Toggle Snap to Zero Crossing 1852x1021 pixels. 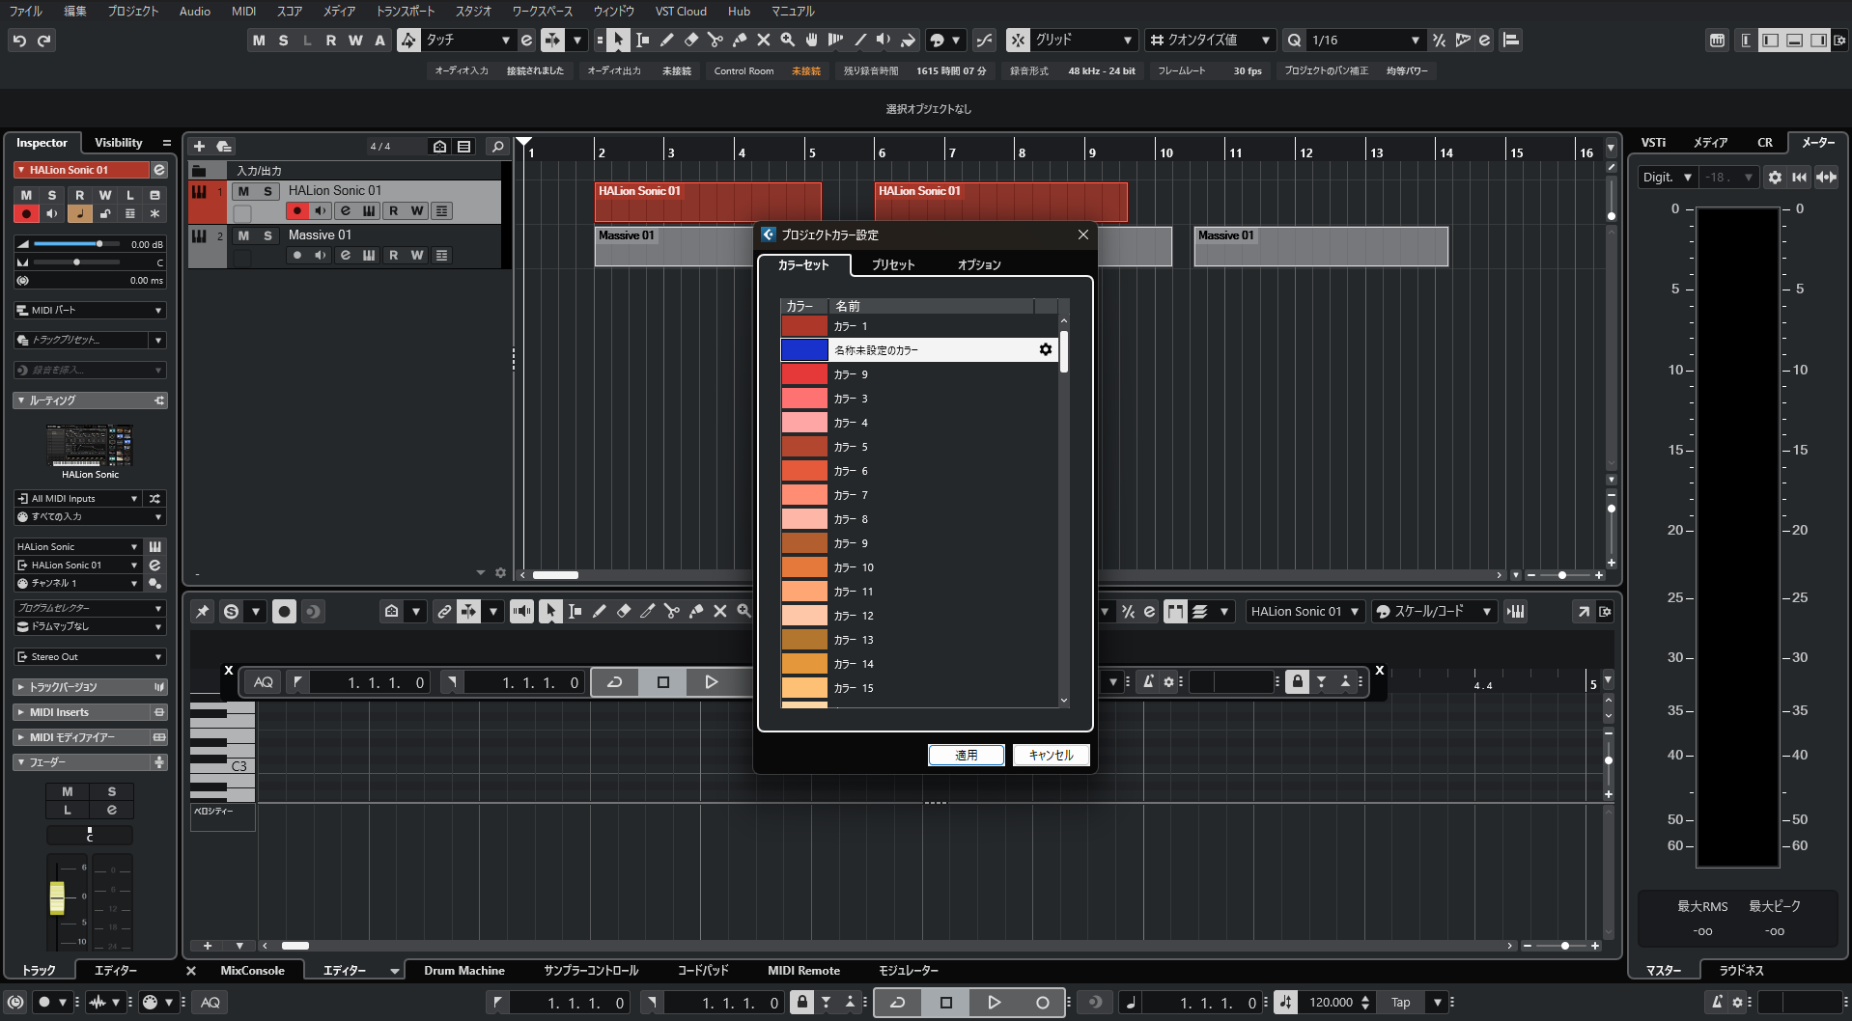point(984,41)
